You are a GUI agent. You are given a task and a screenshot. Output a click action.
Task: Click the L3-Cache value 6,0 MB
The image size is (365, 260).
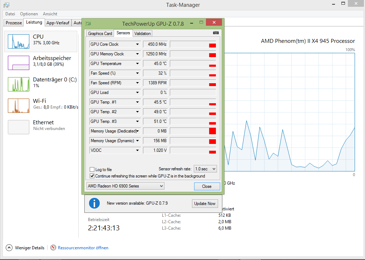tap(225, 228)
